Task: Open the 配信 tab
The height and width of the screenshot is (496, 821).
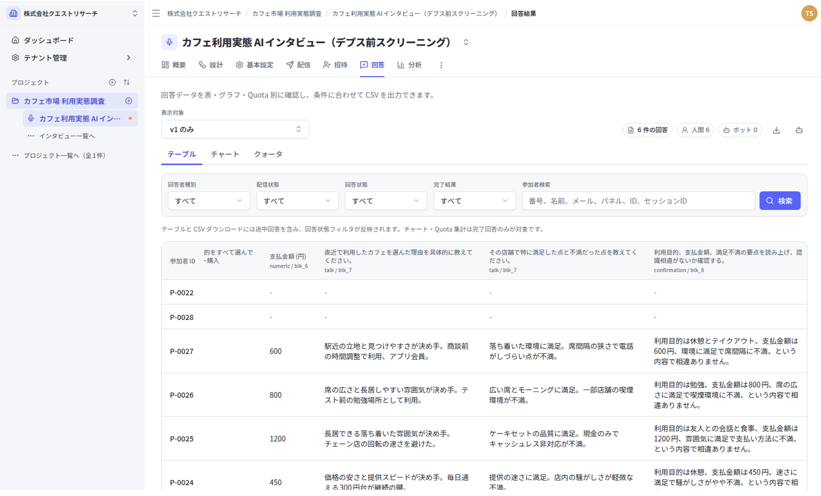Action: 298,65
